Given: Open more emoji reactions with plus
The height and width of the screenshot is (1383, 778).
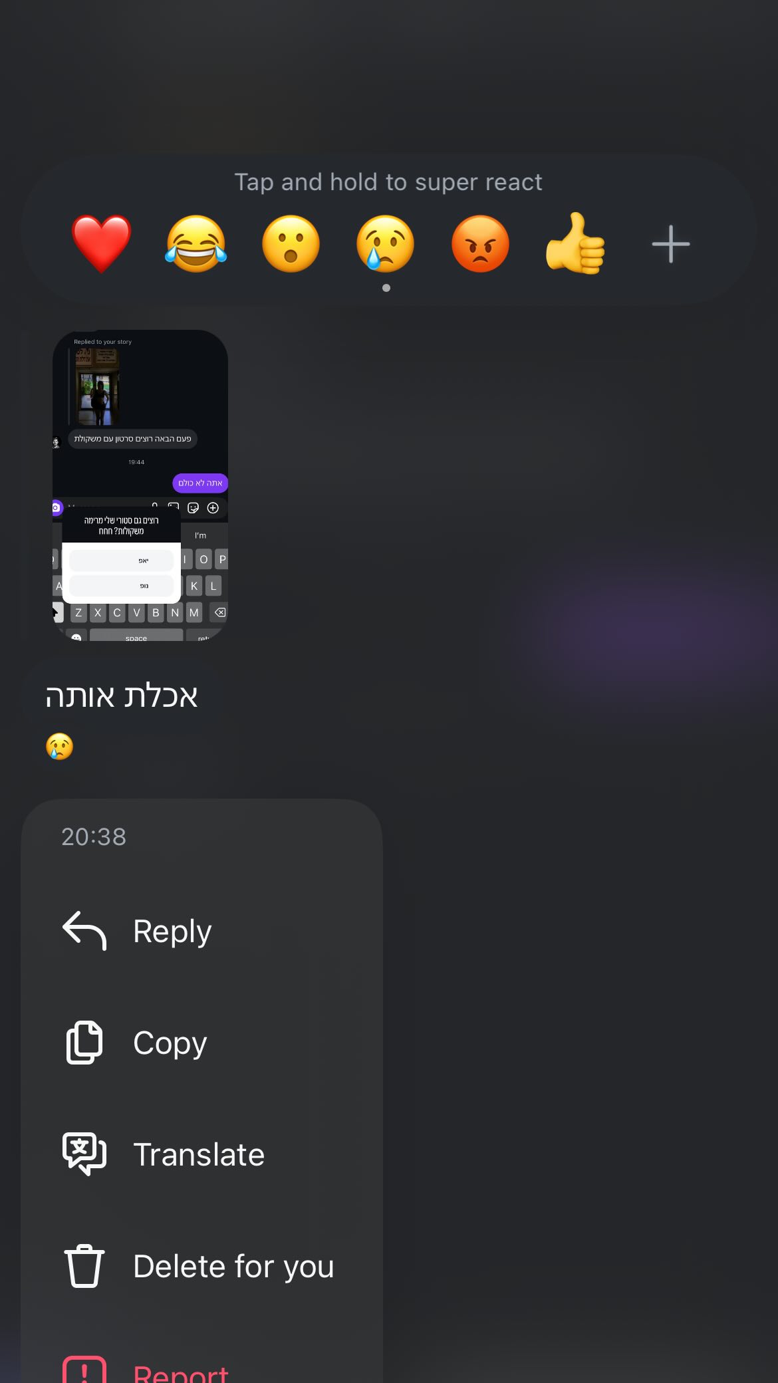Looking at the screenshot, I should pos(670,244).
